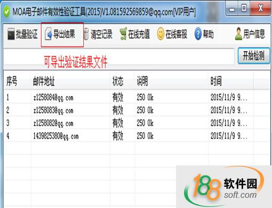Select 清空记录 toolbar label
The image size is (272, 208).
coord(101,34)
